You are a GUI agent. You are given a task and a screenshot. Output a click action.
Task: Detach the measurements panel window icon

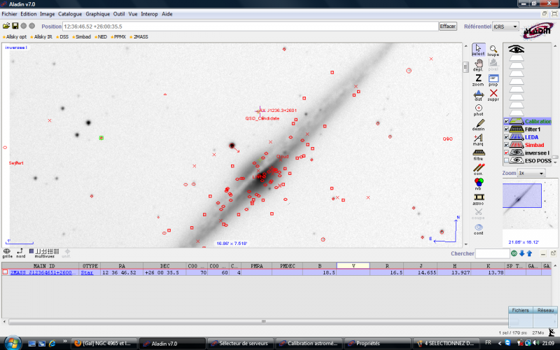click(x=553, y=253)
